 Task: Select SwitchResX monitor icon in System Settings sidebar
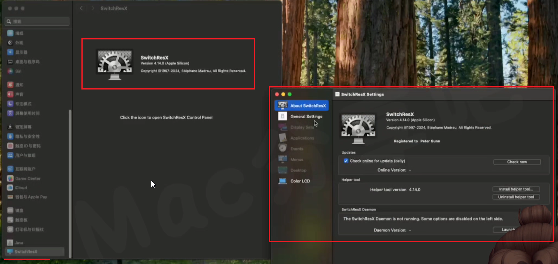[10, 252]
